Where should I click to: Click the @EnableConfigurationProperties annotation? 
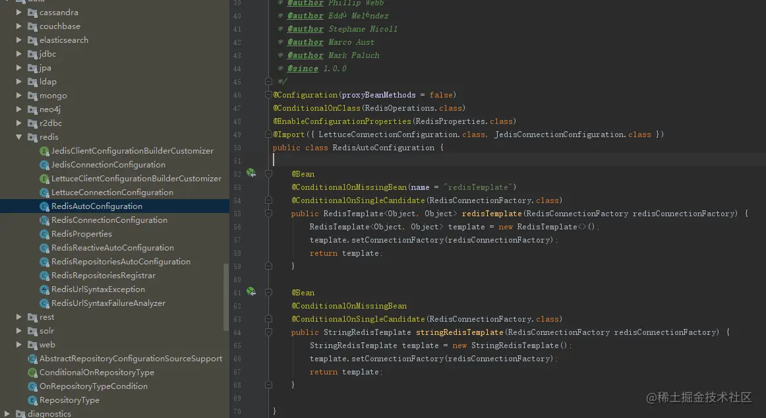pos(342,121)
